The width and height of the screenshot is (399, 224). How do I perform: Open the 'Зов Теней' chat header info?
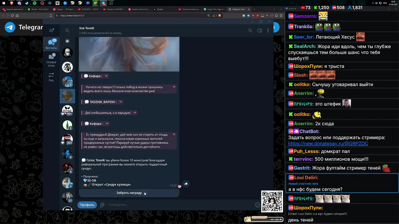[100, 30]
